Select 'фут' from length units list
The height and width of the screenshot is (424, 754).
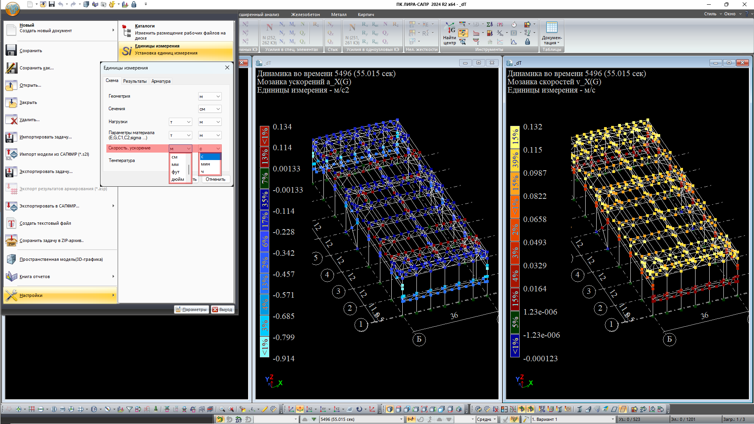click(175, 172)
